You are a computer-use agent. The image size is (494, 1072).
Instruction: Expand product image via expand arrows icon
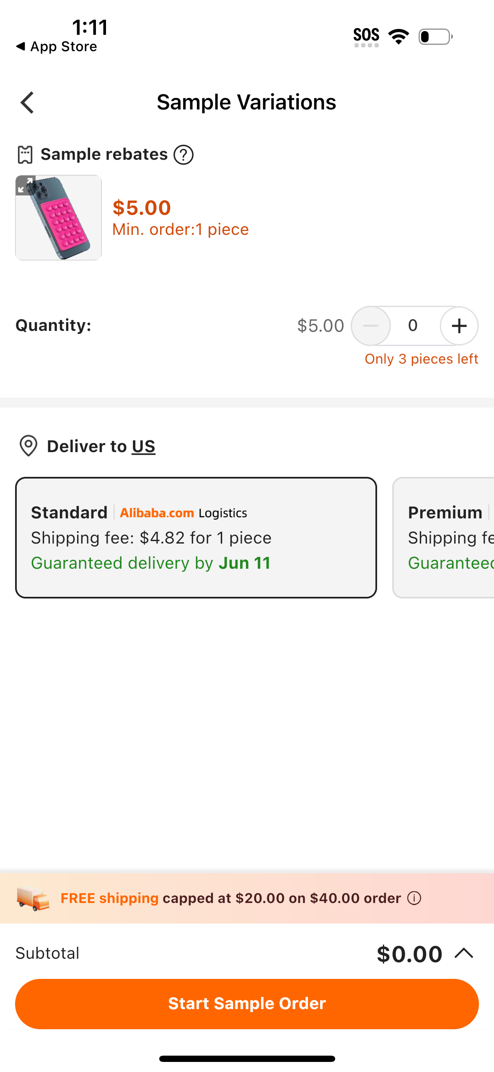pyautogui.click(x=25, y=185)
